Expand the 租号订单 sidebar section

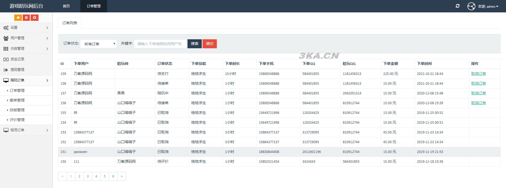point(26,130)
